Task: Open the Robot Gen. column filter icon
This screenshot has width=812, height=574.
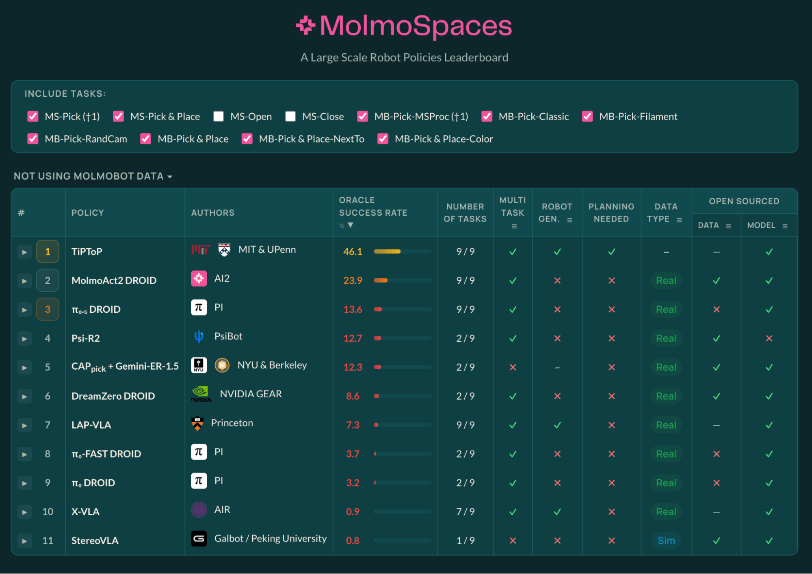Action: coord(570,220)
